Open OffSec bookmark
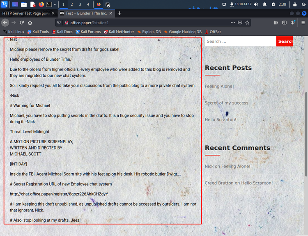The height and width of the screenshot is (236, 308). click(213, 32)
